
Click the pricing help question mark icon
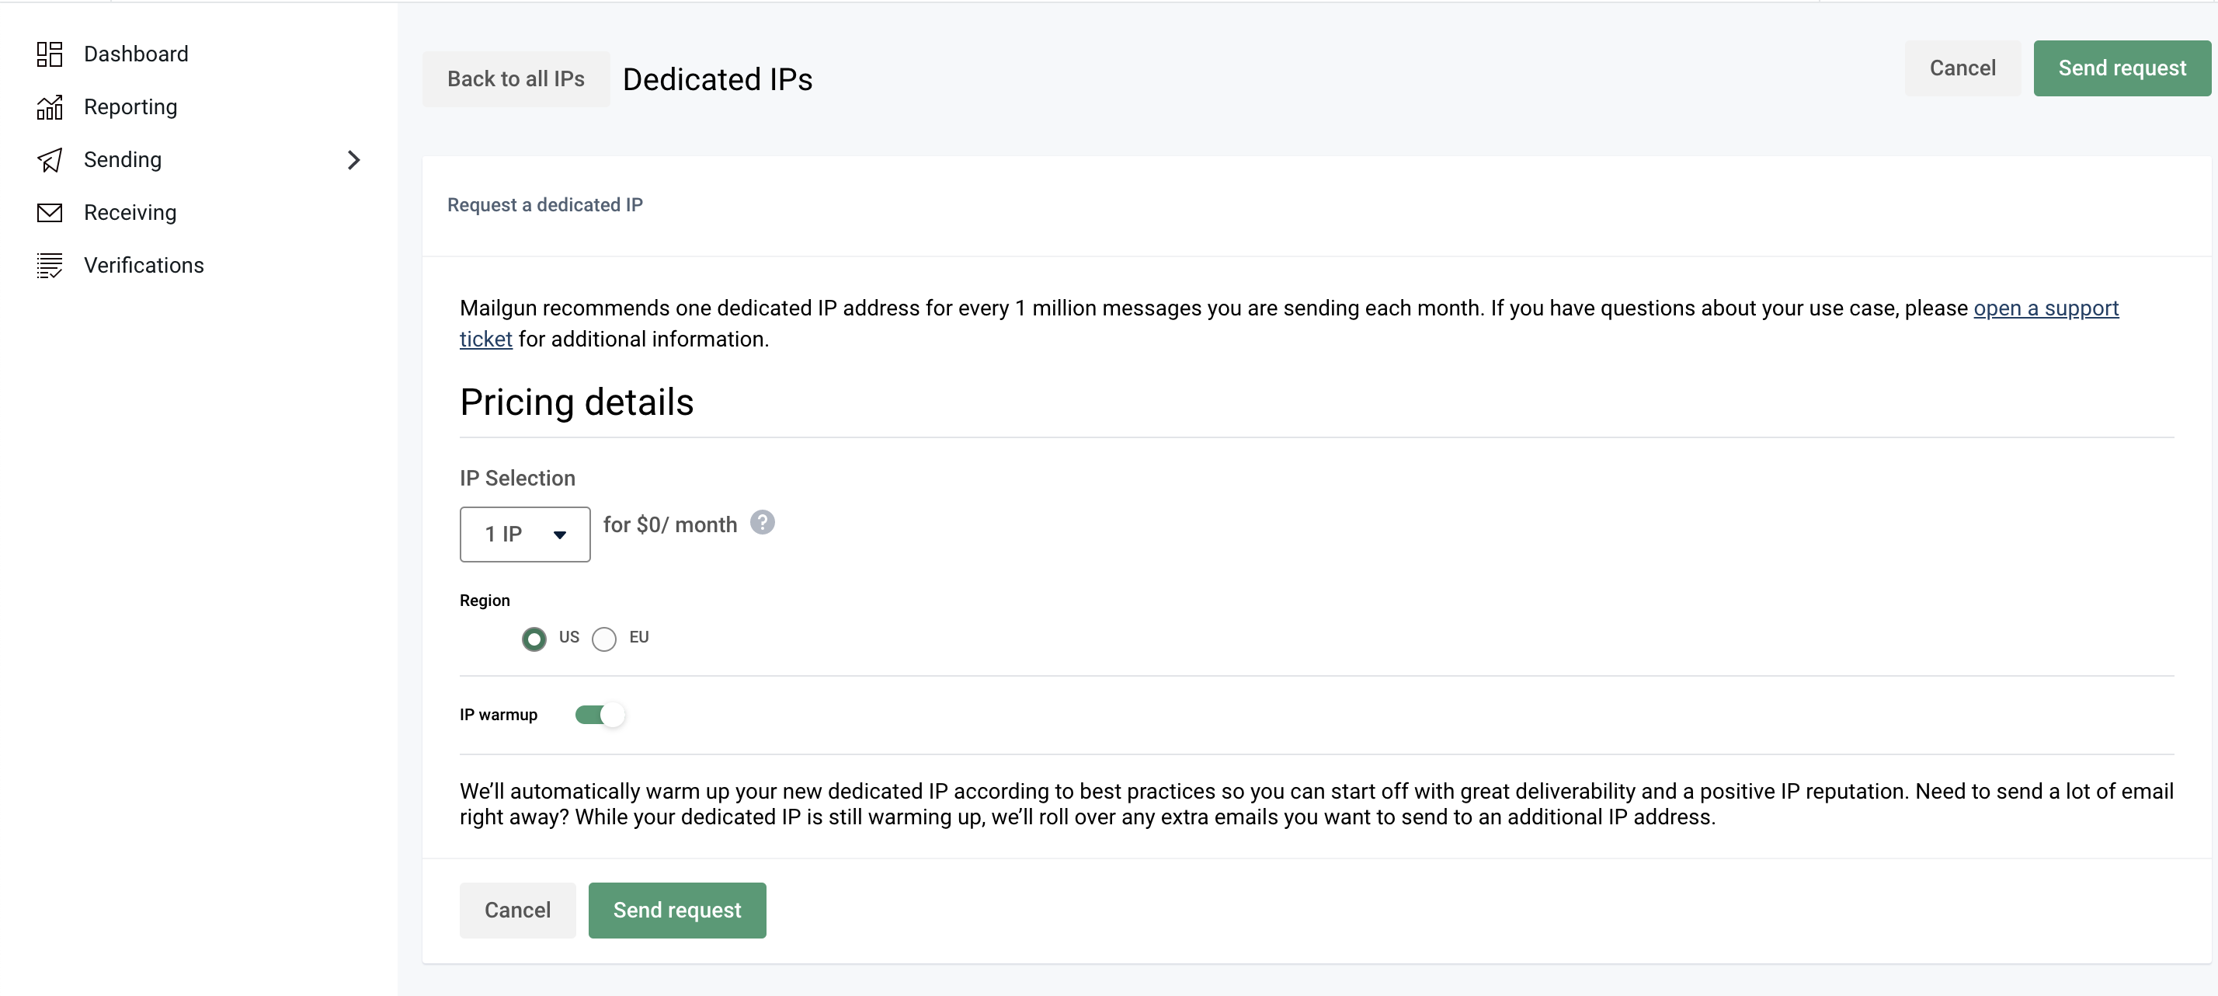click(x=762, y=523)
